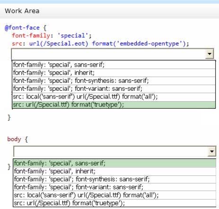Click the Work Area header
219x209 pixels.
tap(22, 11)
